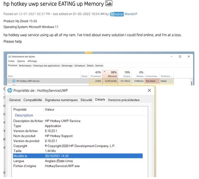Switch to the Utilisateurs tab
The height and width of the screenshot is (179, 199).
click(80, 66)
